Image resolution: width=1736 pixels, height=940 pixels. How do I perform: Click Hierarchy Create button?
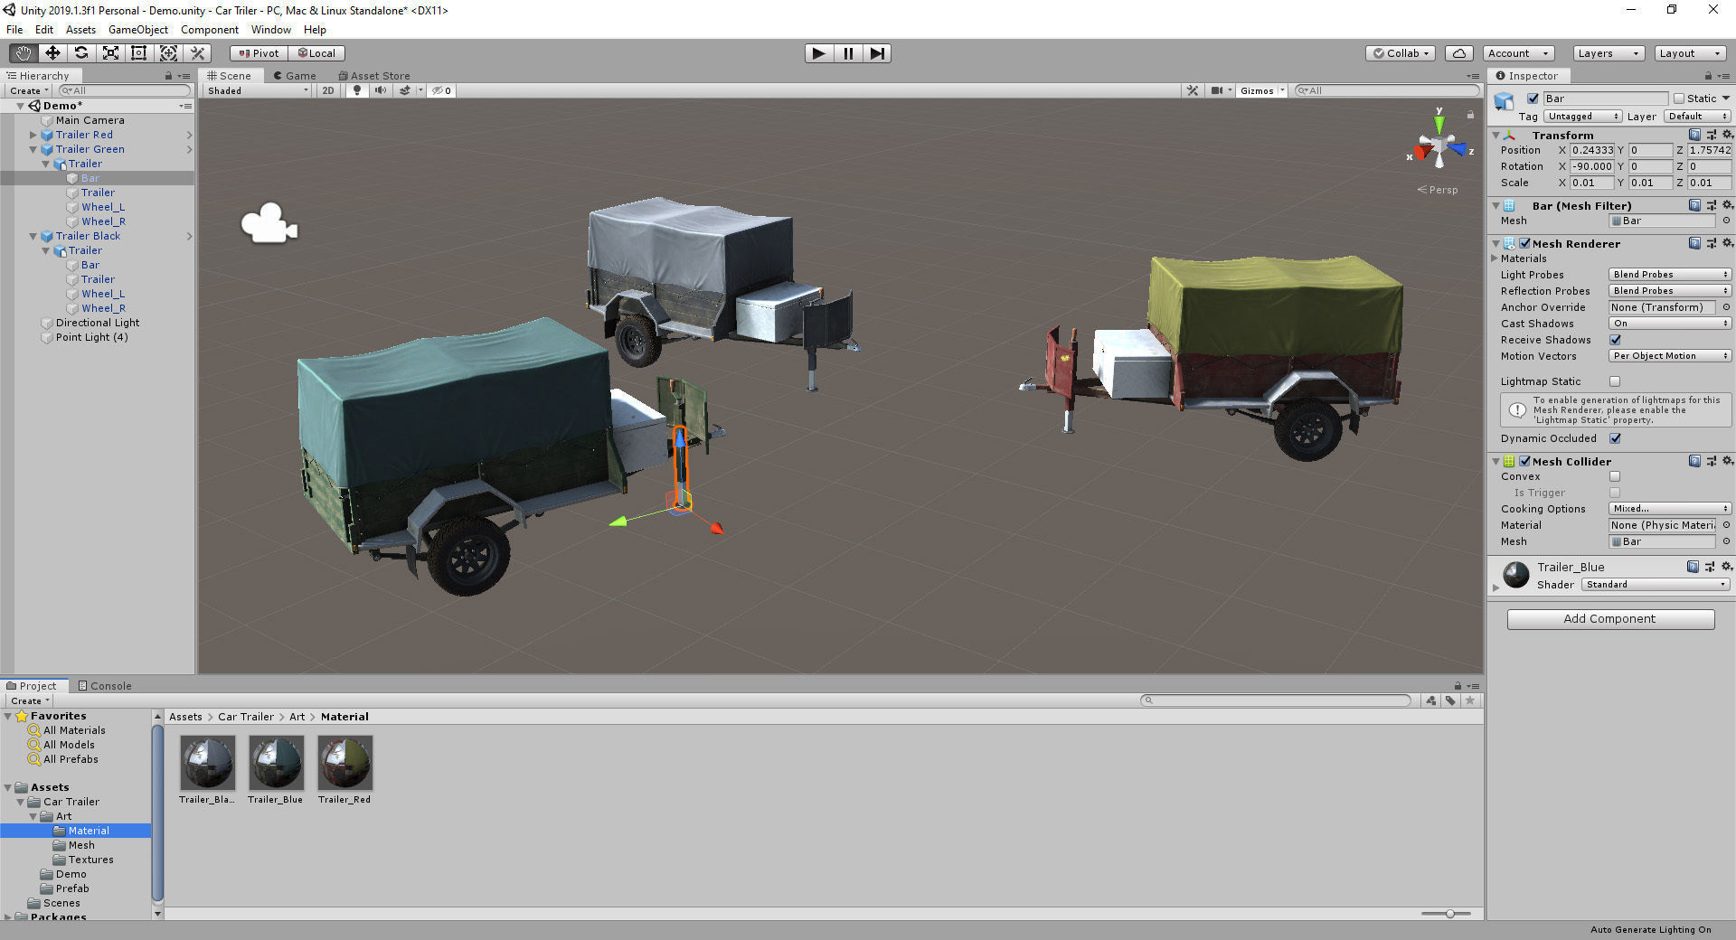(x=29, y=90)
